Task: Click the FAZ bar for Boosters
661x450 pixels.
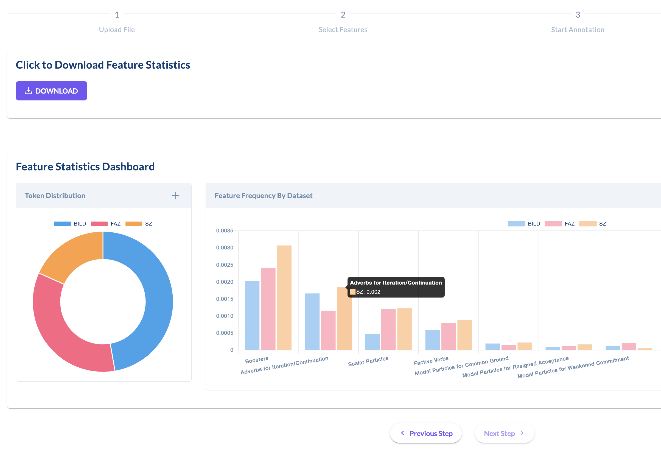Action: (268, 309)
